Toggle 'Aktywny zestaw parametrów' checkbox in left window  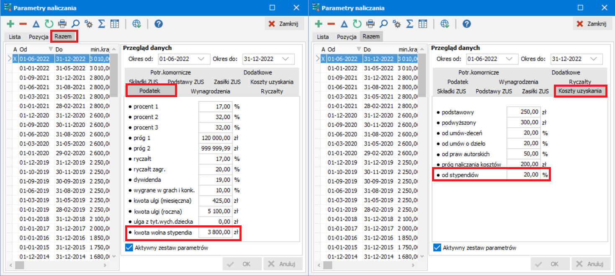click(129, 248)
